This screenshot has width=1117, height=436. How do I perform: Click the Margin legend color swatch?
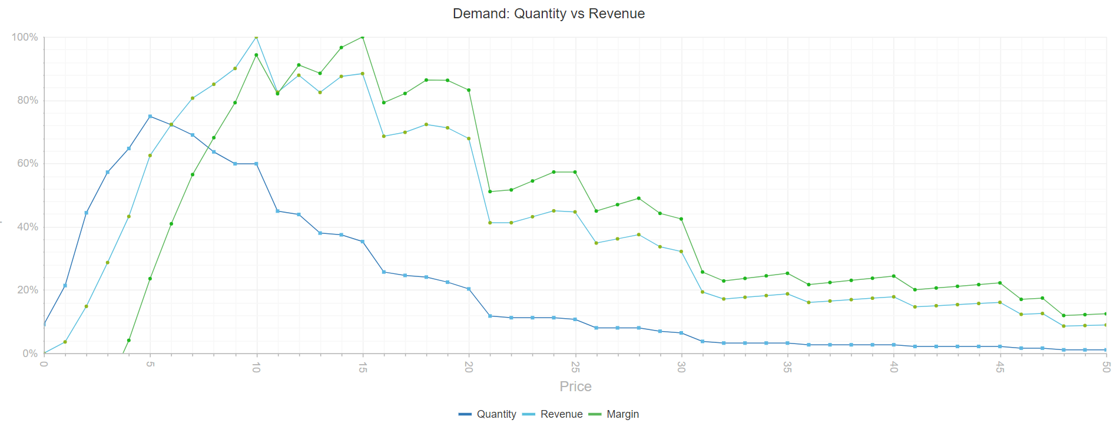pos(595,414)
